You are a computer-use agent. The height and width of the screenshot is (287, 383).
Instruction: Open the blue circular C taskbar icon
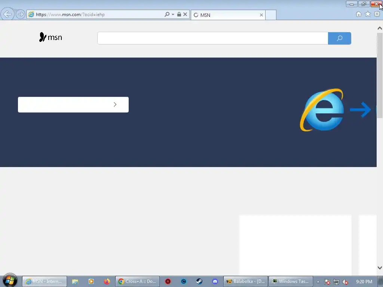(x=184, y=281)
